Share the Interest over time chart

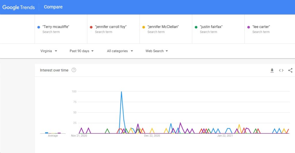point(290,70)
